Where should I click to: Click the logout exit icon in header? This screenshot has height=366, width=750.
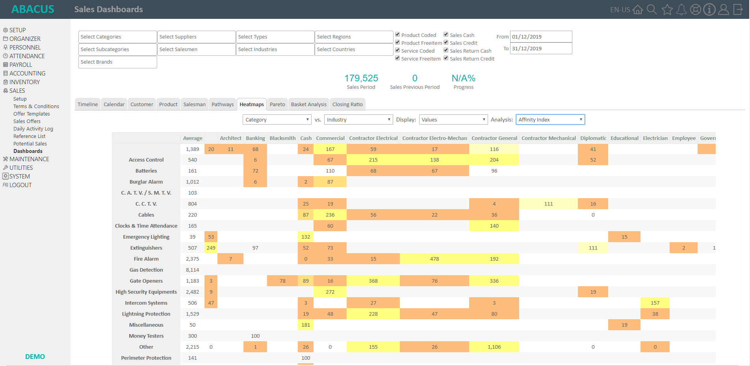point(738,9)
